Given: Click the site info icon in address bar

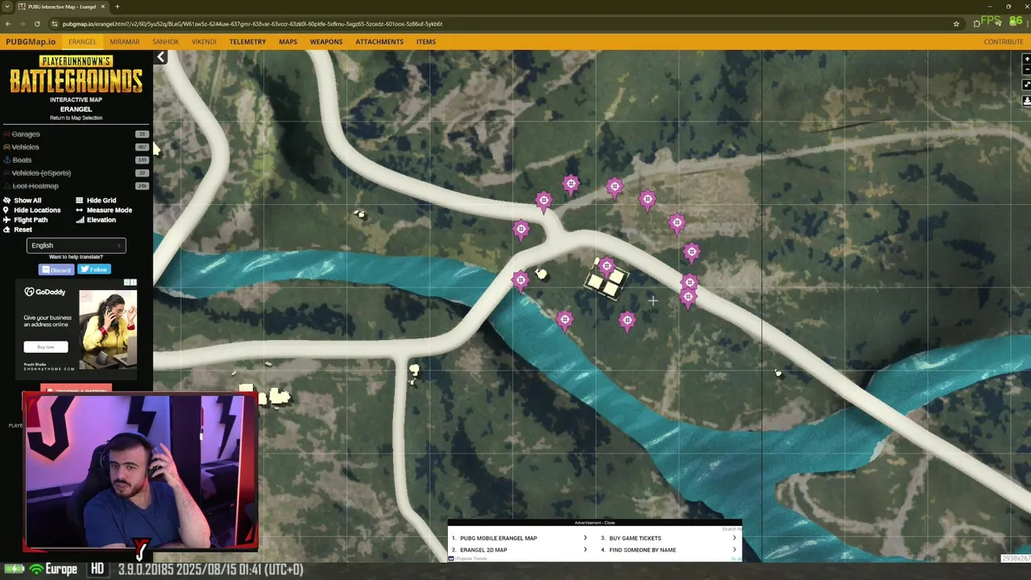Looking at the screenshot, I should point(55,24).
